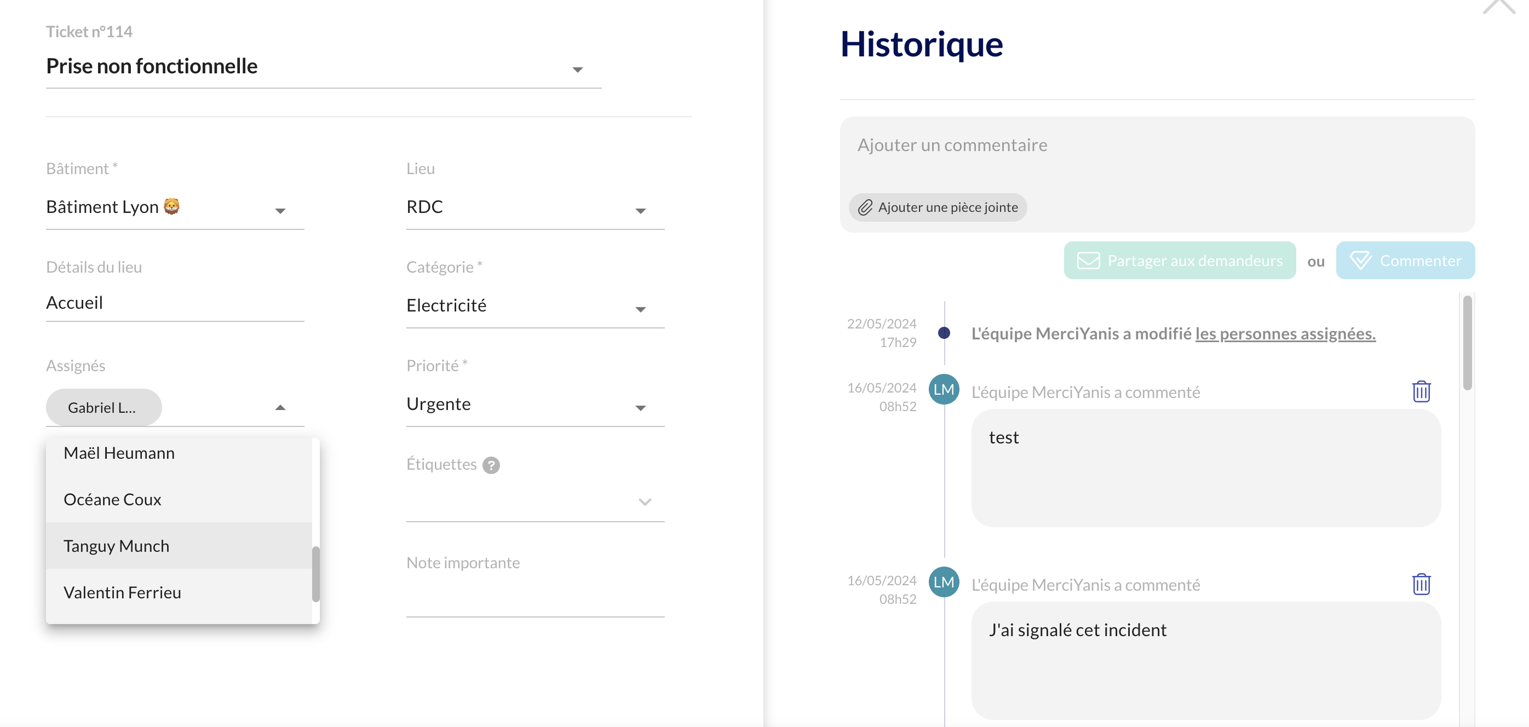This screenshot has height=727, width=1529.
Task: Choose Océane Coux in assignee list
Action: (112, 499)
